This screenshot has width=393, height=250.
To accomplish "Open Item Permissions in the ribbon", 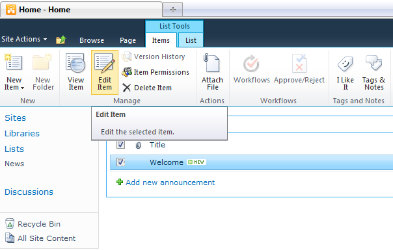I will point(156,72).
